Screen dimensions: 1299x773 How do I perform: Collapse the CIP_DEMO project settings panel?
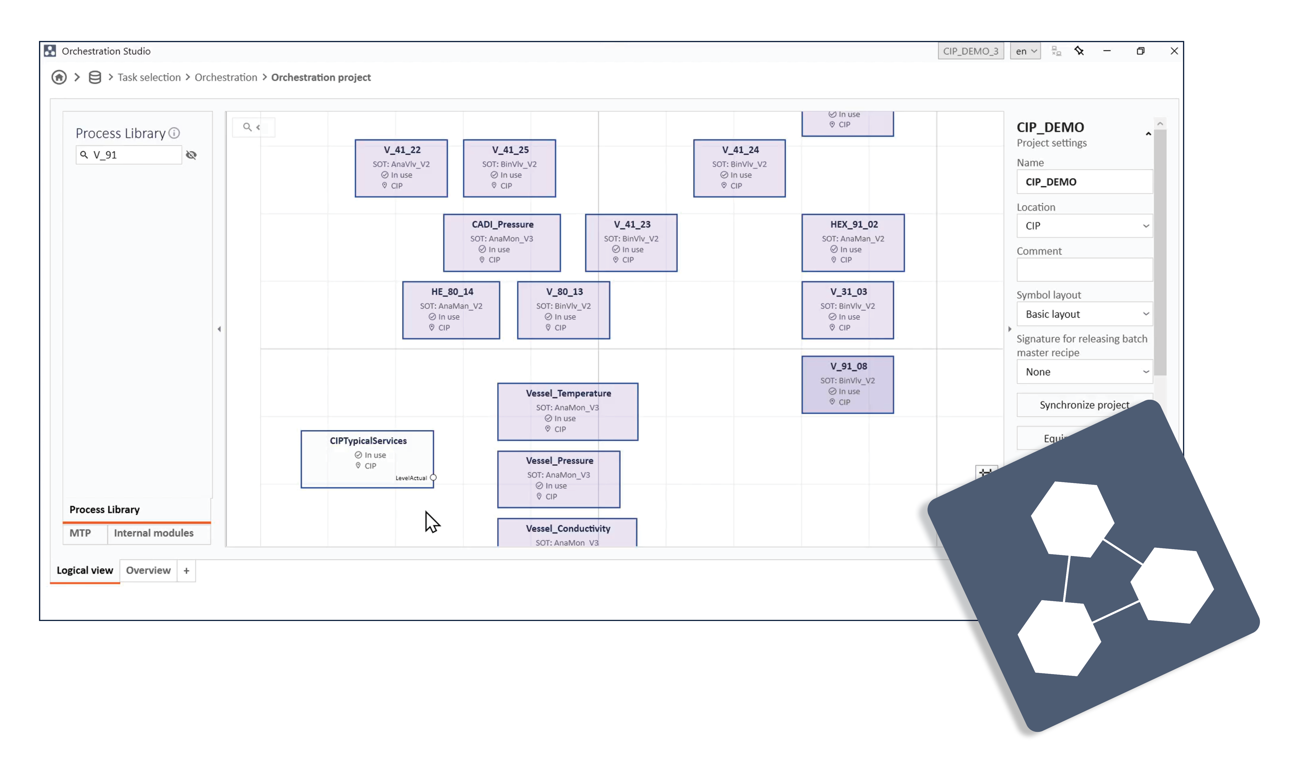[x=1148, y=134]
